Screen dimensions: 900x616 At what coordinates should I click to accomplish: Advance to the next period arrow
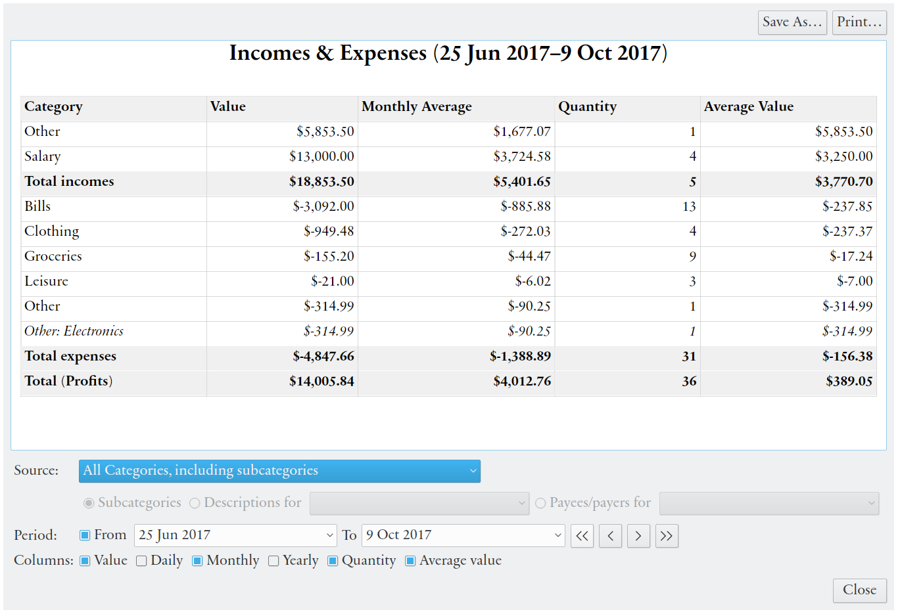click(x=638, y=536)
